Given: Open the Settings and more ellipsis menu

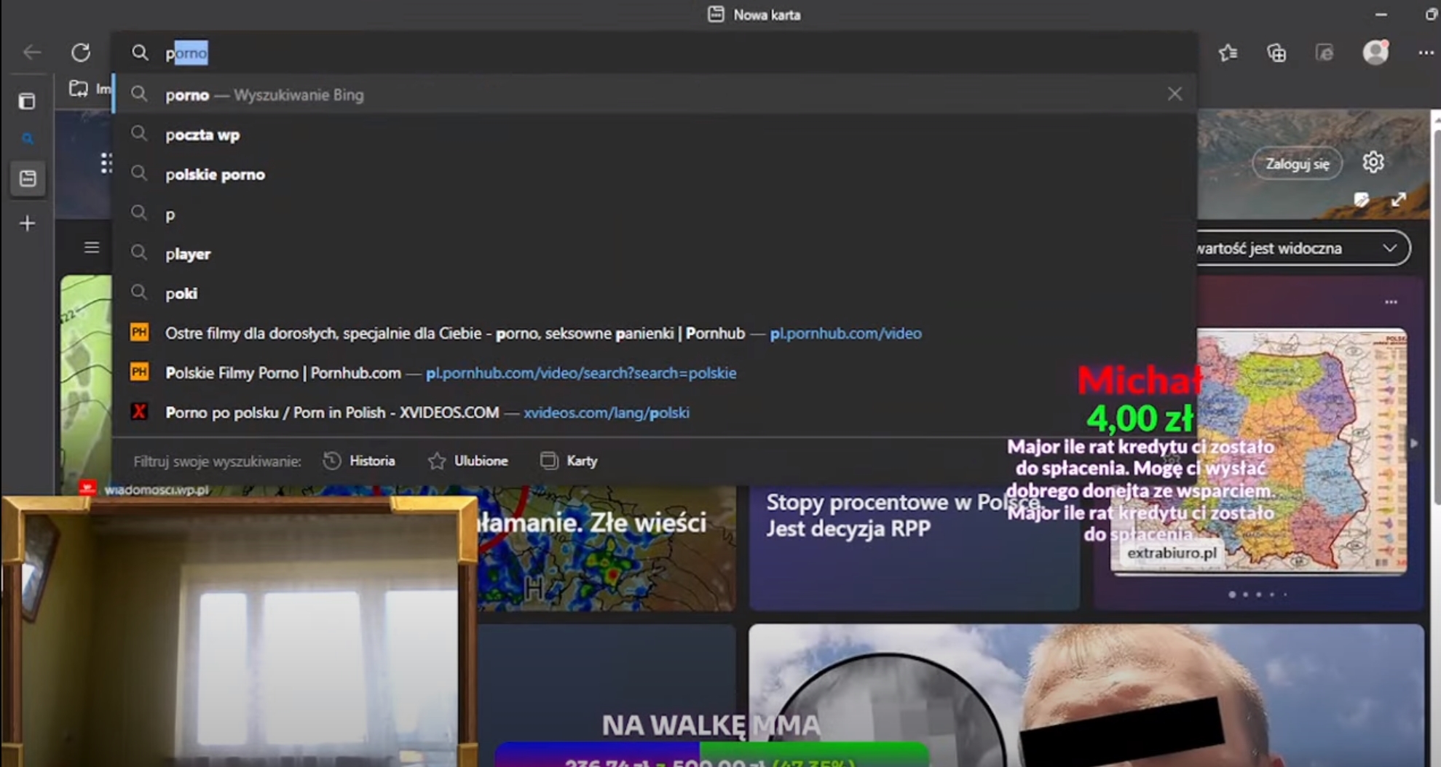Looking at the screenshot, I should 1425,52.
